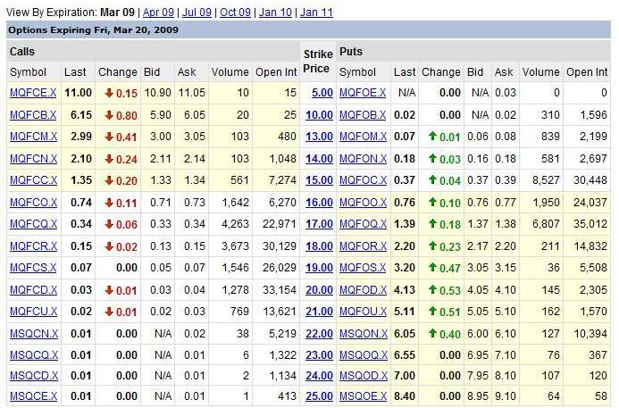The width and height of the screenshot is (619, 408).
Task: Switch to Jul 09 expiration
Action: (x=198, y=12)
